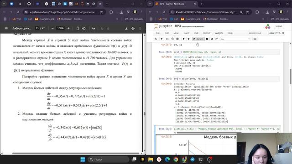Viewport: 292px width, 164px height.
Task: Insert a cell below with the plus icon
Action: 162,39
